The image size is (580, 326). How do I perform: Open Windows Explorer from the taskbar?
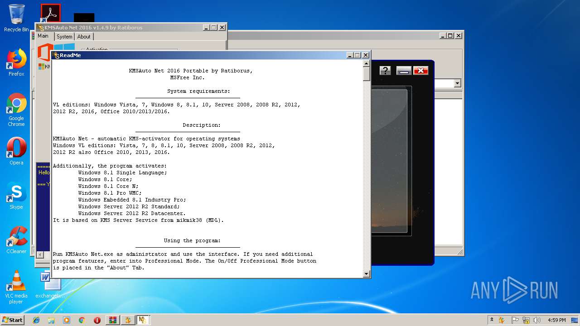click(51, 320)
